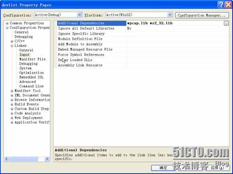This screenshot has width=233, height=174.
Task: Select the Web Deployment label
Action: 29,118
